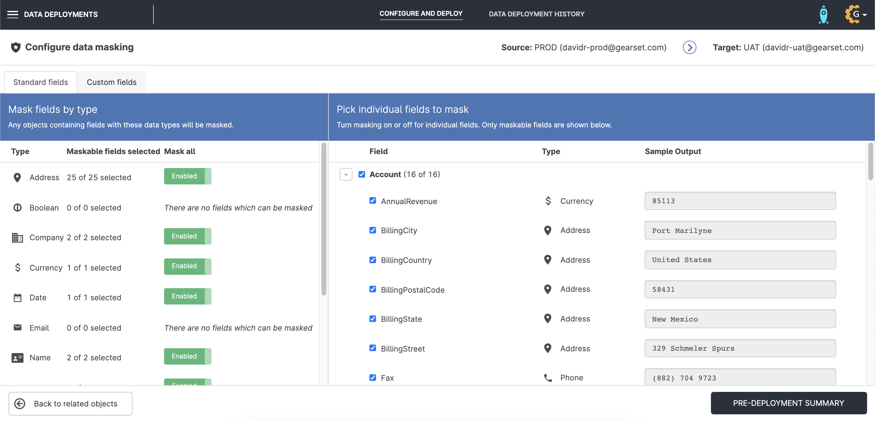Toggle Mask all for Company type
The width and height of the screenshot is (875, 421).
click(187, 236)
